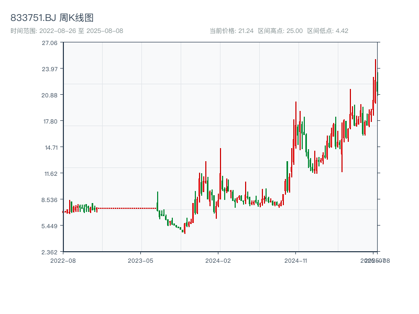This screenshot has height=314, width=419.
Task: Click y-axis label 23.97
Action: tap(49, 69)
